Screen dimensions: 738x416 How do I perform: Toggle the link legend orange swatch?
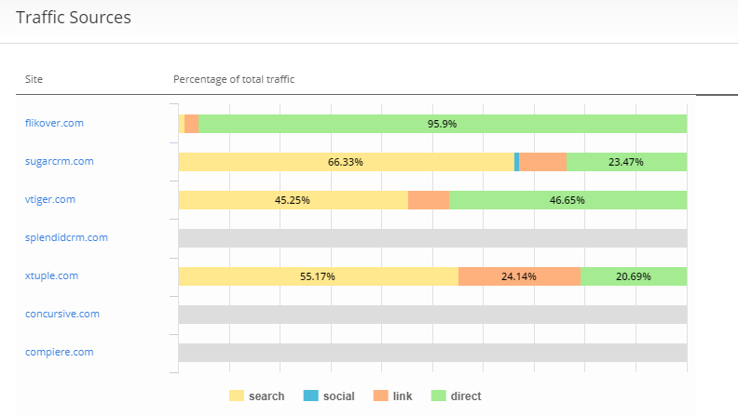(381, 396)
